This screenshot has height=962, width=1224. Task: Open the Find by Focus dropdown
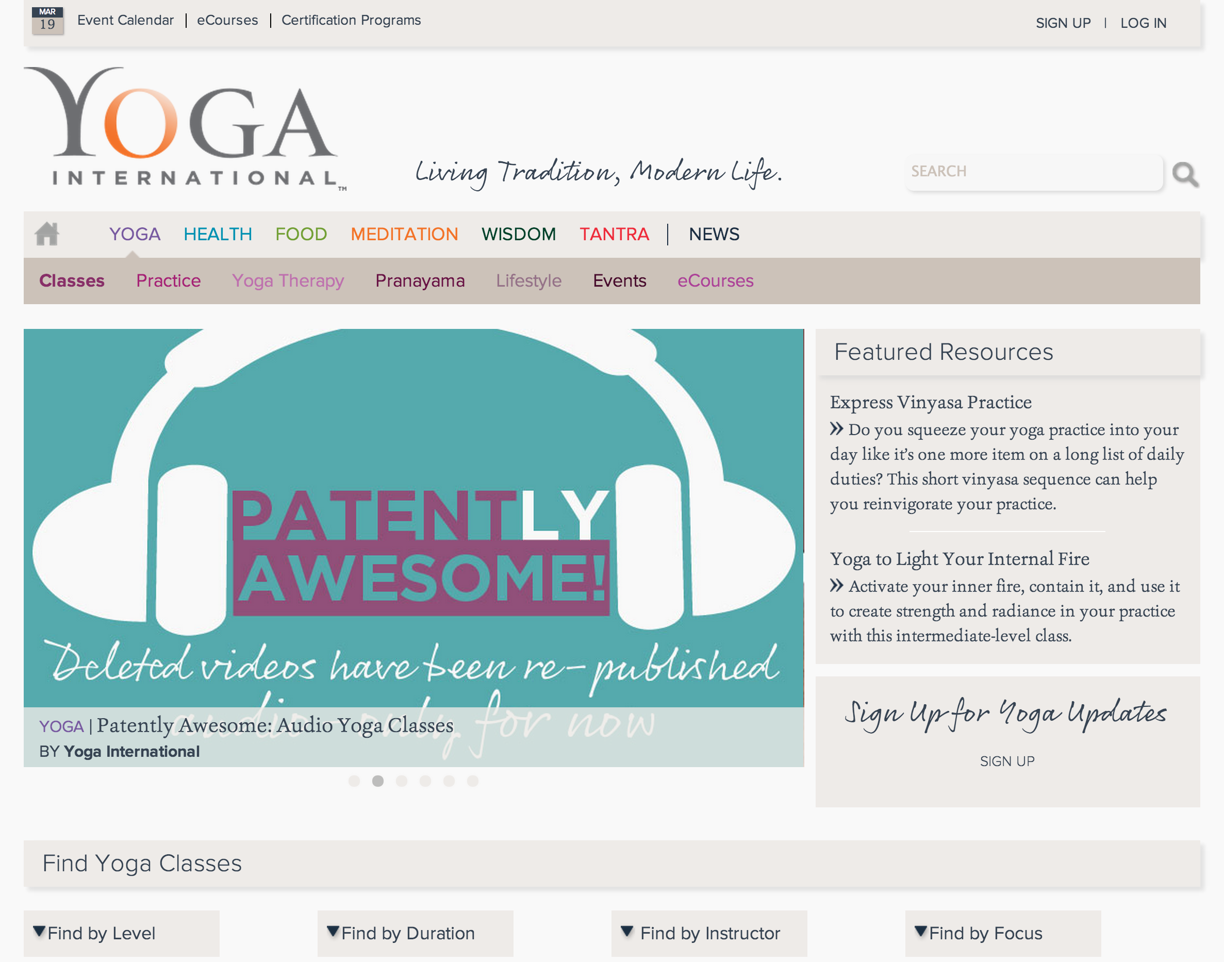click(x=1003, y=933)
